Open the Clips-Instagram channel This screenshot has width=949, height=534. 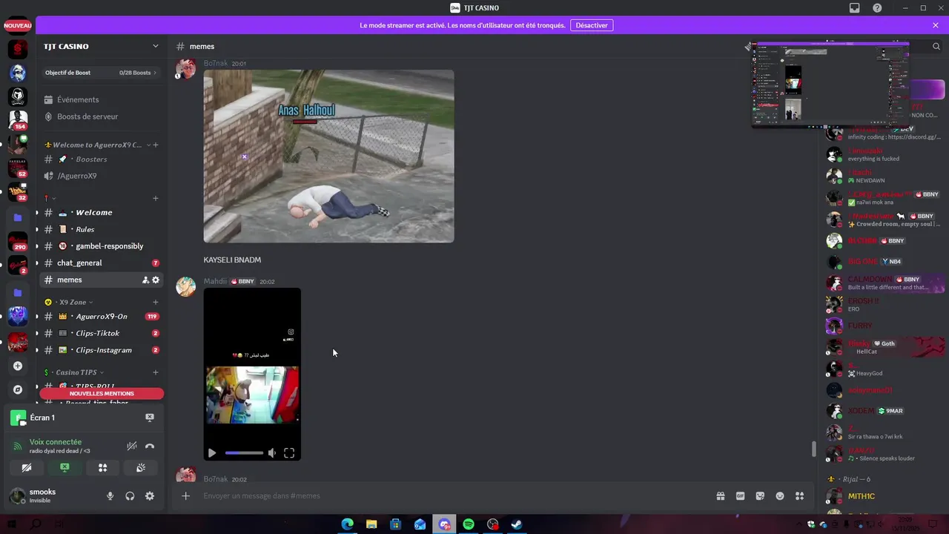pyautogui.click(x=101, y=350)
